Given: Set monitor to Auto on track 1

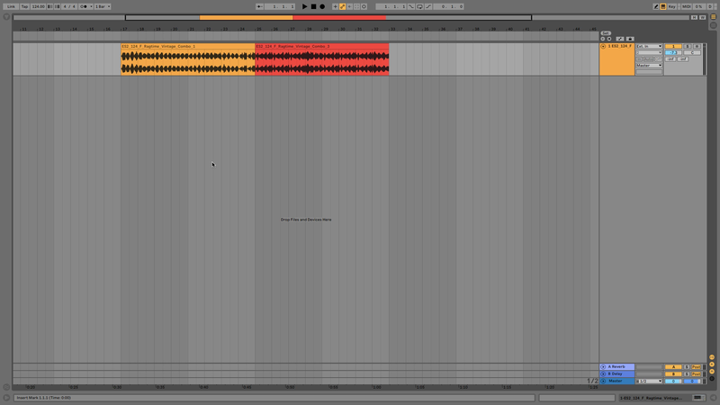Looking at the screenshot, I should [648, 59].
